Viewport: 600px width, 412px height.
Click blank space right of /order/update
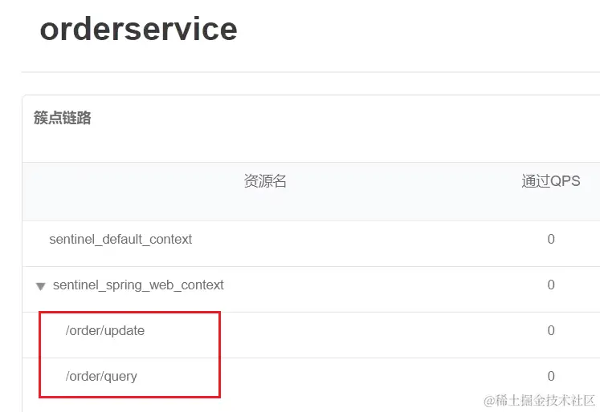(x=361, y=330)
